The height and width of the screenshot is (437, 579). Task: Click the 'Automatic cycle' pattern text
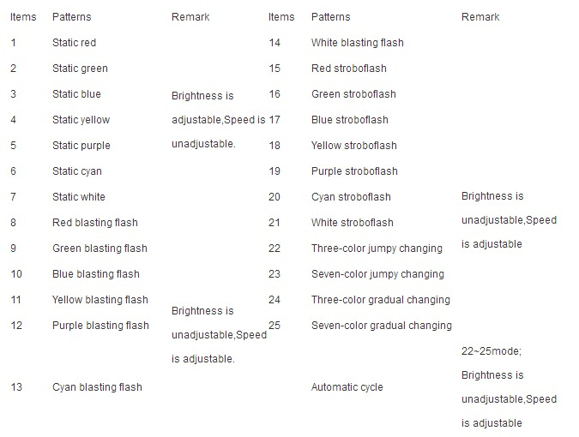(347, 387)
